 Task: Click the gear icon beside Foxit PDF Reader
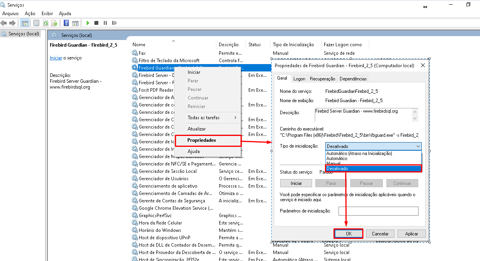135,90
